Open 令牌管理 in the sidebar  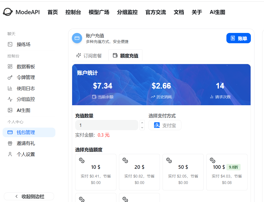(x=29, y=77)
